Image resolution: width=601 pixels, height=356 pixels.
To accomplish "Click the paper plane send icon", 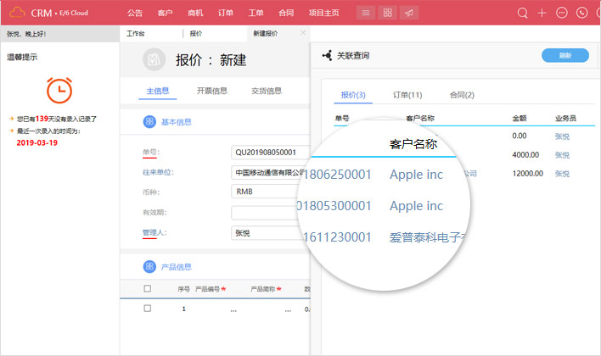I will (x=409, y=13).
